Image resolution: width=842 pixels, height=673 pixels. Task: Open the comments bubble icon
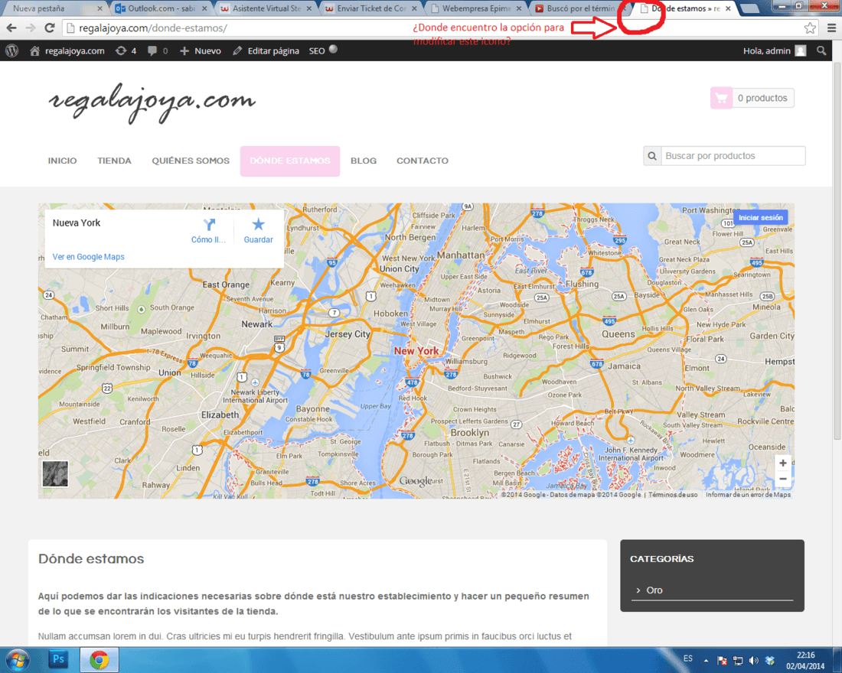[152, 51]
